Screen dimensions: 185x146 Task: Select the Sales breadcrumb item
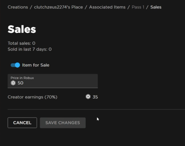point(156,7)
